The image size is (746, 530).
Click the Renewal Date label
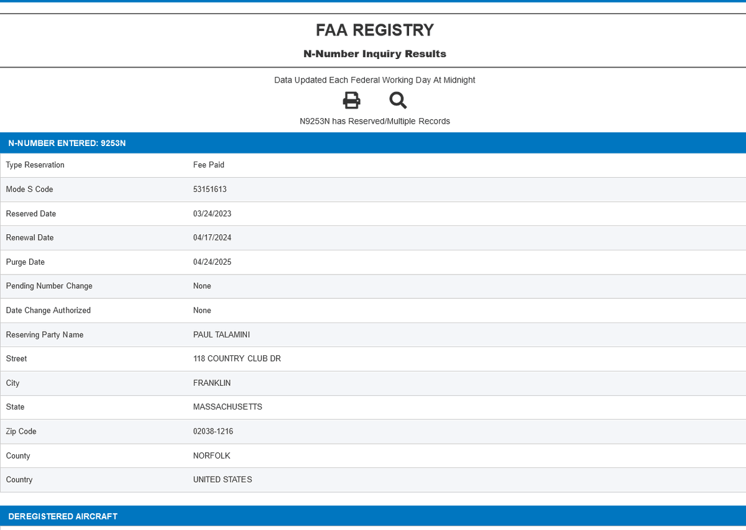click(x=30, y=238)
